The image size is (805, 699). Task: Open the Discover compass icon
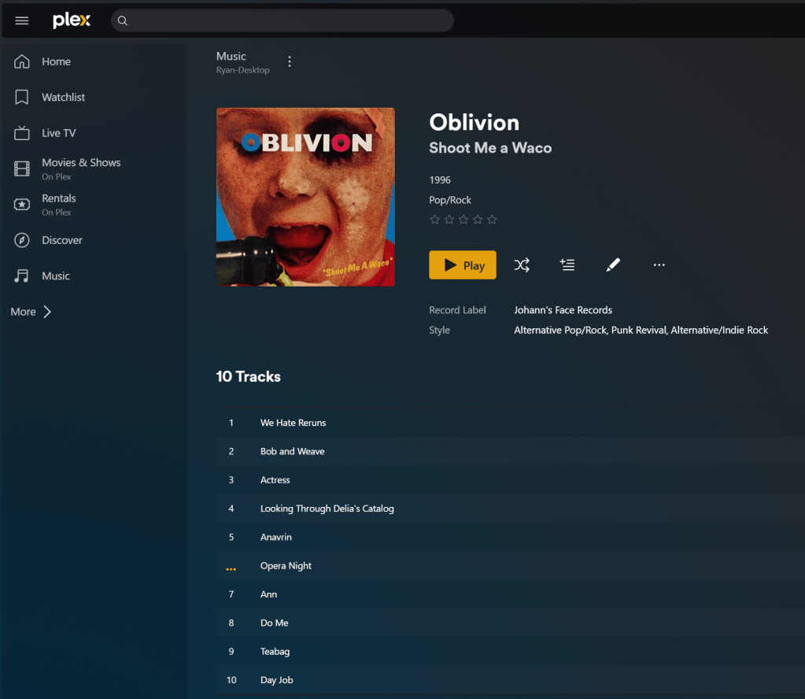coord(21,240)
